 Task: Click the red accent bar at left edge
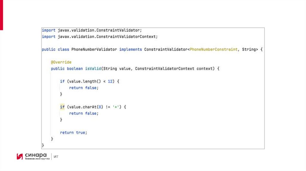click(x=1, y=15)
